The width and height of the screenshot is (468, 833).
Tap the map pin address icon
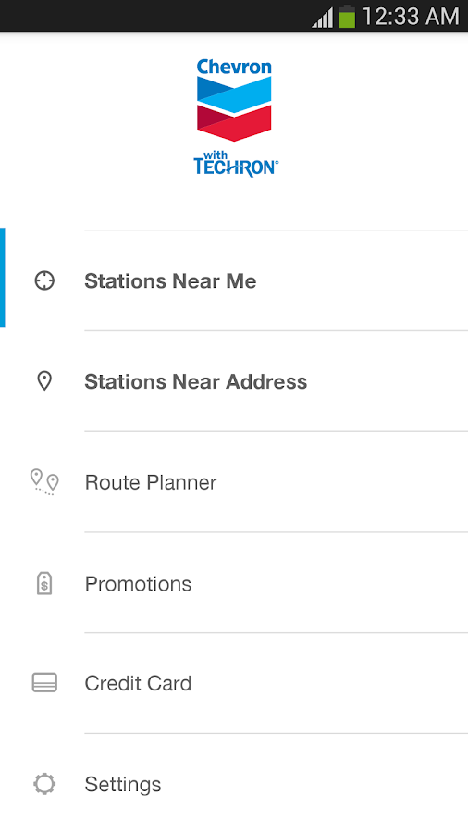pyautogui.click(x=44, y=381)
